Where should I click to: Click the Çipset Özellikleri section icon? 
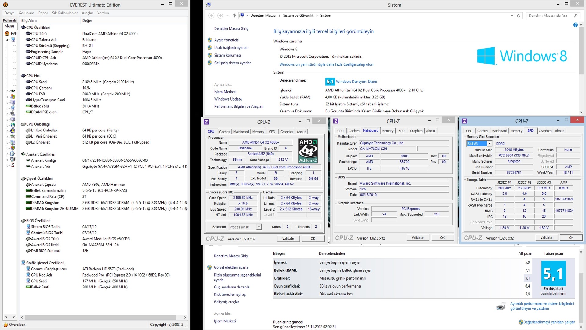tap(23, 178)
